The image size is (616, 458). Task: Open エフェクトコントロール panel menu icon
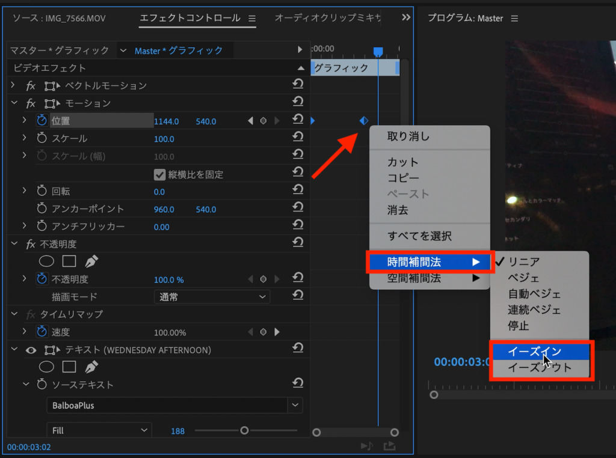pos(252,19)
